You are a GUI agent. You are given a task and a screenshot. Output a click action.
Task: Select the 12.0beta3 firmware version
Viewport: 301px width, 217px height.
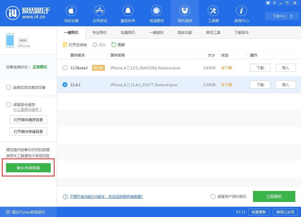(x=65, y=68)
